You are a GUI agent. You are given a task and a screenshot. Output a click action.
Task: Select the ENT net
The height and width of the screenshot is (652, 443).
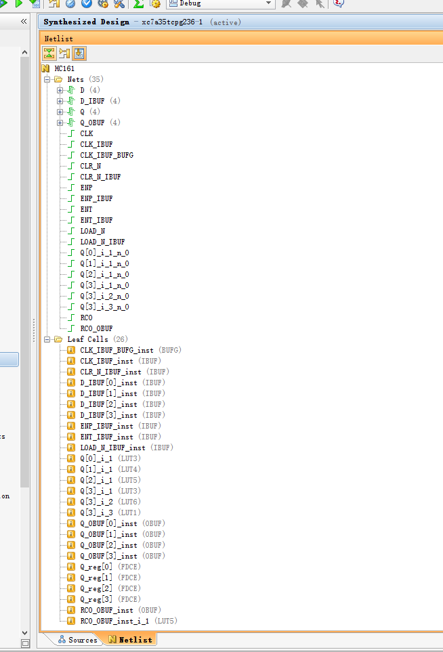pos(86,209)
